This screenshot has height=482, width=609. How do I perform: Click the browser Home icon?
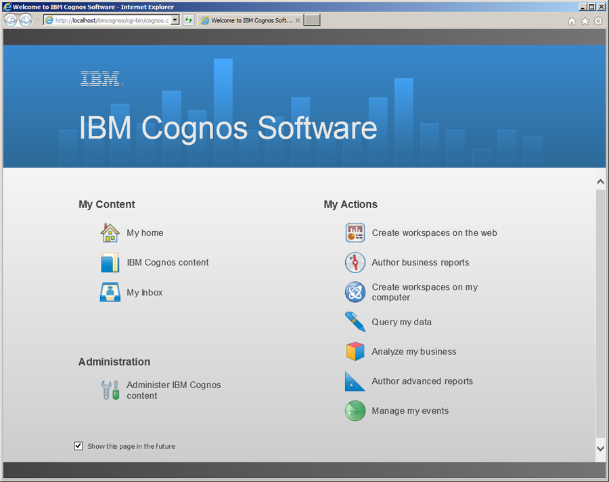click(x=572, y=21)
